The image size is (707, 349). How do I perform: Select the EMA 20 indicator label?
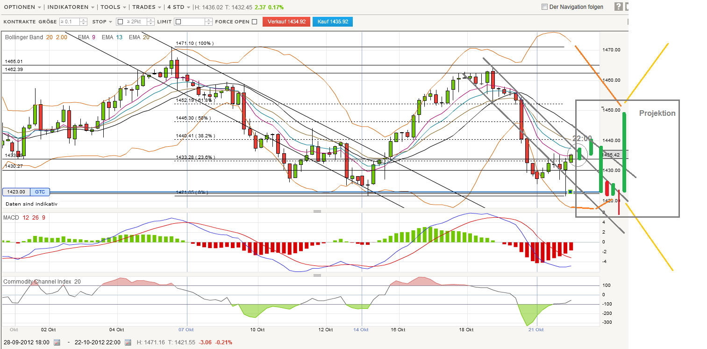tap(139, 37)
